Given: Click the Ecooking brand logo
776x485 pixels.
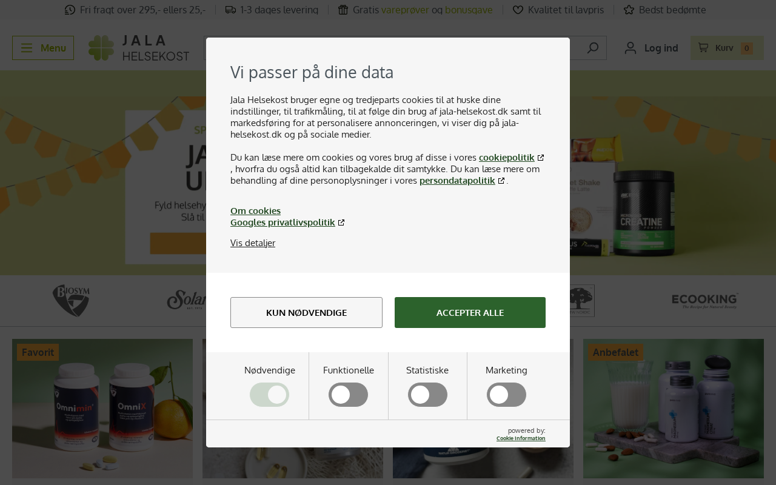Looking at the screenshot, I should click(704, 301).
